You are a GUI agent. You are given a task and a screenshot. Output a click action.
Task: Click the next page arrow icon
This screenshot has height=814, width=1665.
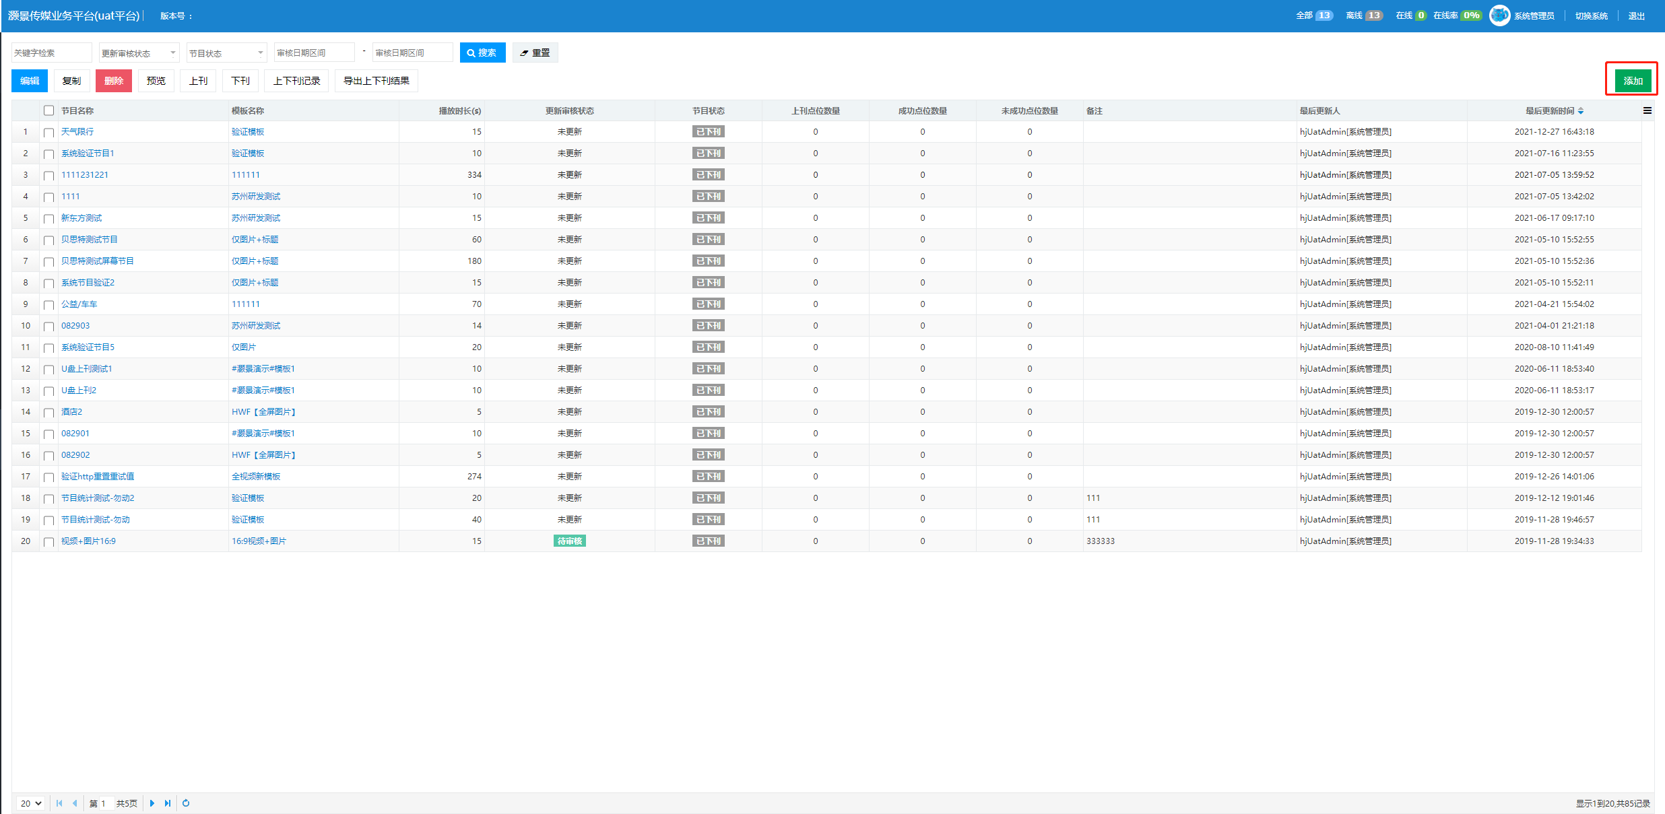pyautogui.click(x=152, y=803)
